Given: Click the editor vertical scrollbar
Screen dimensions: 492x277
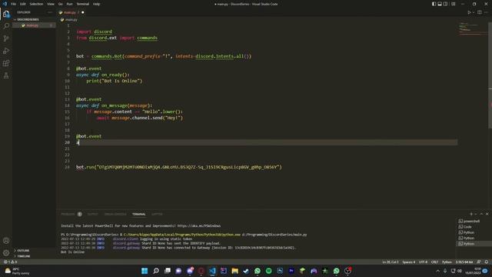Looking at the screenshot, I should tap(490, 75).
